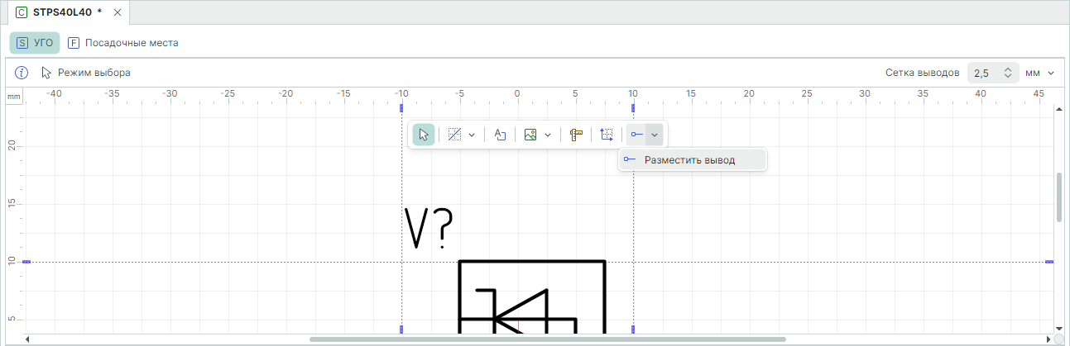
Task: Select the arrow selection tool in floating toolbar
Action: [423, 135]
